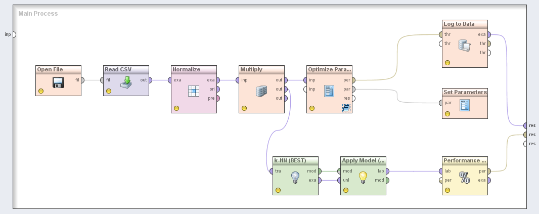
Task: Click the Read CSV 'out' output port
Action: (x=151, y=79)
